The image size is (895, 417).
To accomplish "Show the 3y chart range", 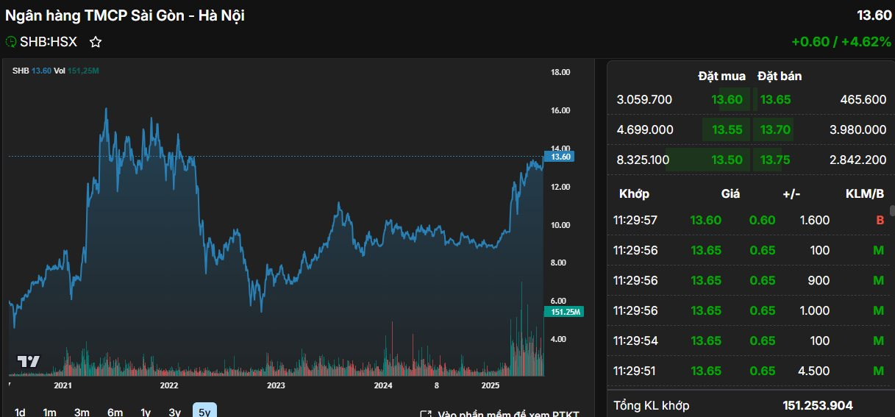I will (174, 413).
